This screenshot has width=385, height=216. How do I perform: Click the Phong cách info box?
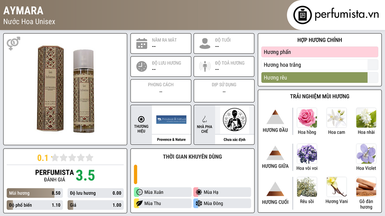point(161,91)
